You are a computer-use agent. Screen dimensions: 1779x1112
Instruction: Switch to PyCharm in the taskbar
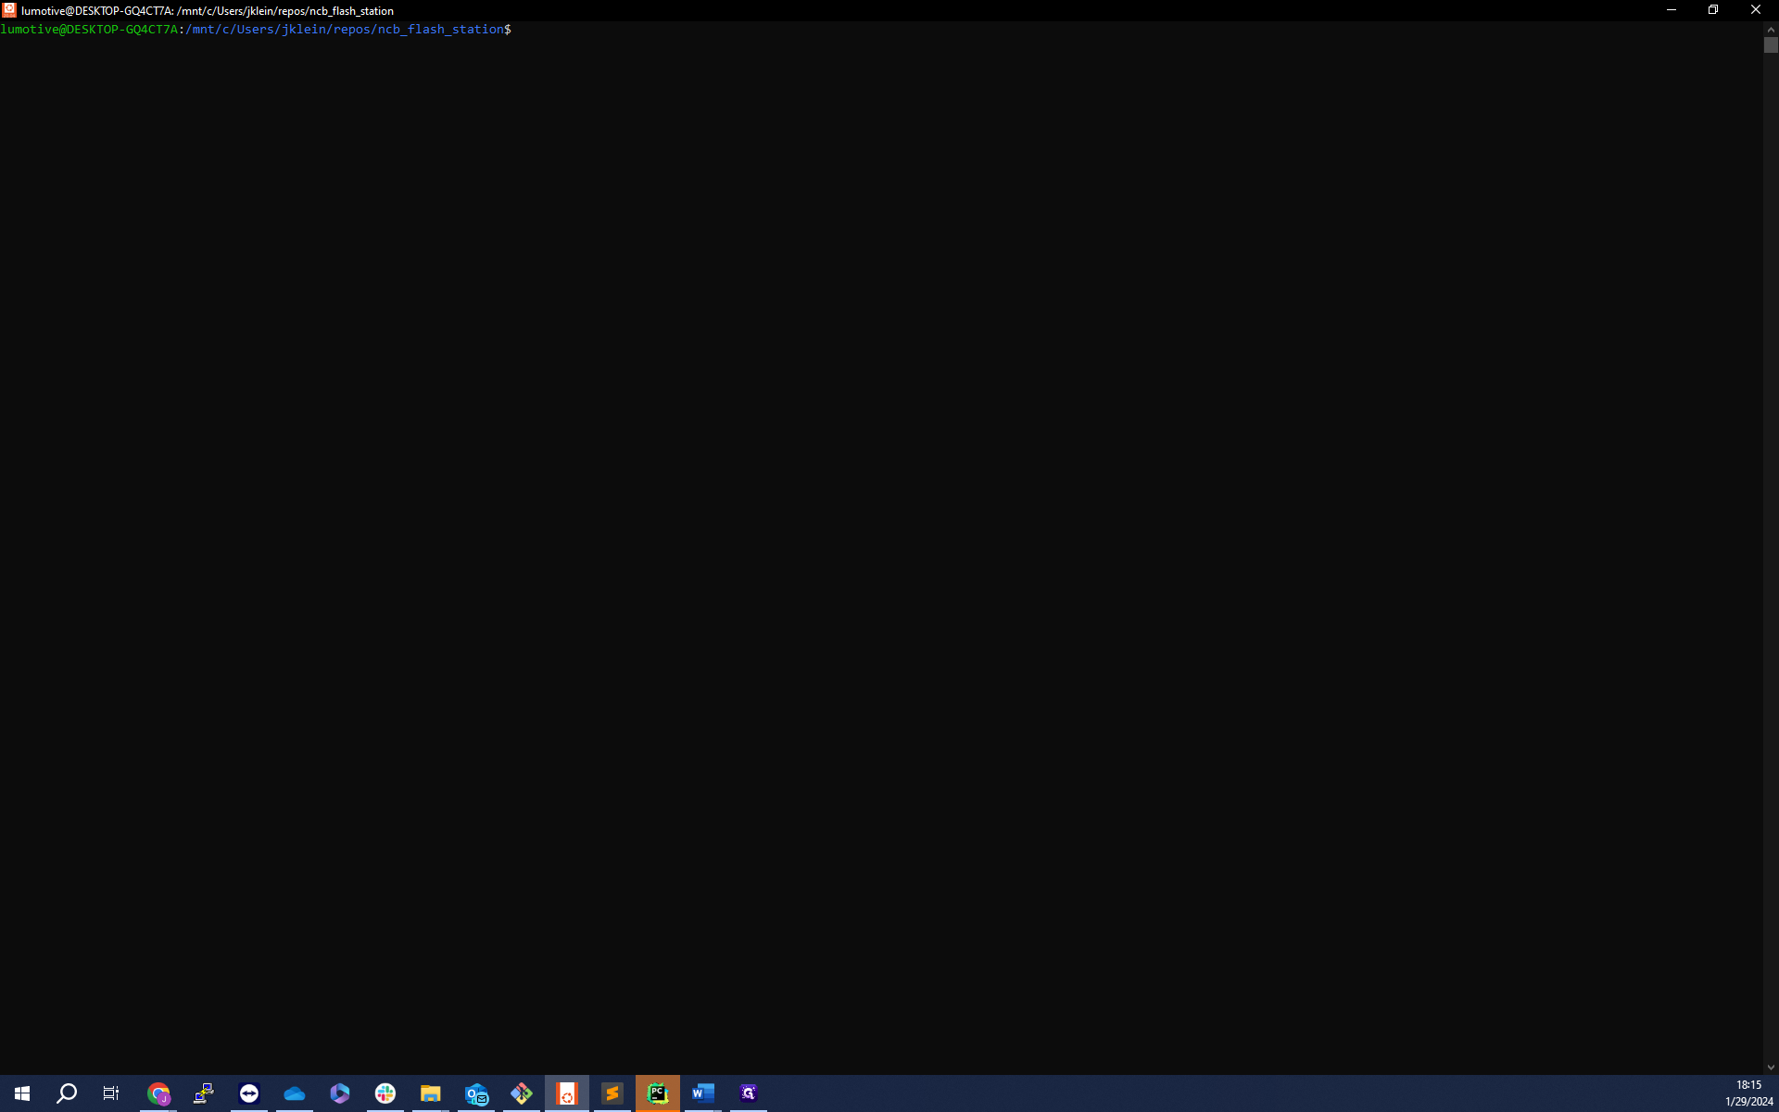658,1093
